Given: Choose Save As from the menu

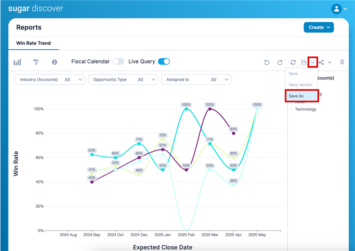Looking at the screenshot, I should coord(302,96).
